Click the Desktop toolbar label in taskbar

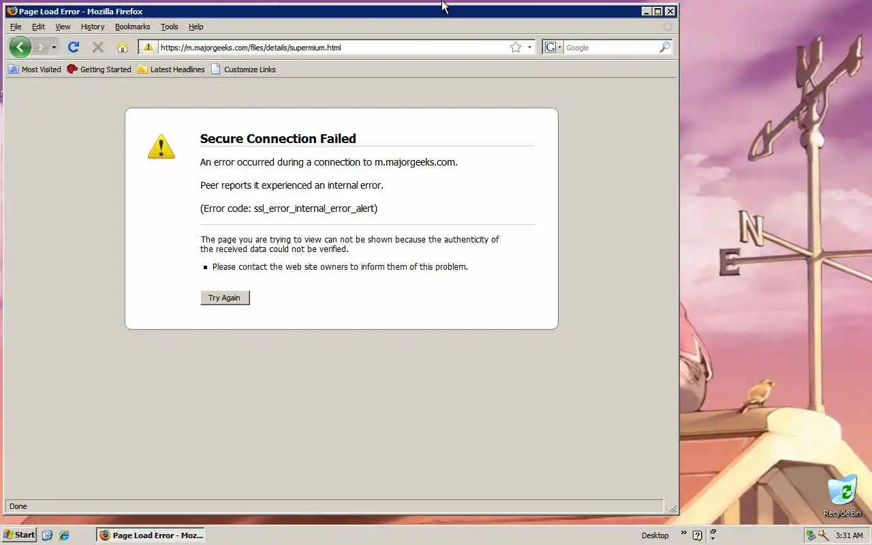655,535
